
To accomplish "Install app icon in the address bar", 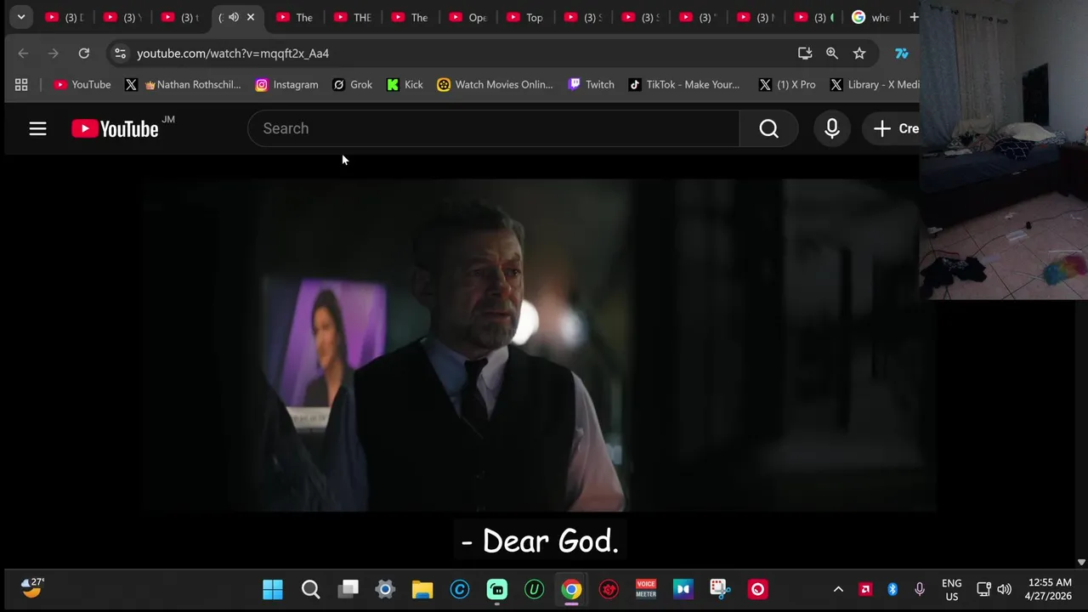I will click(805, 54).
